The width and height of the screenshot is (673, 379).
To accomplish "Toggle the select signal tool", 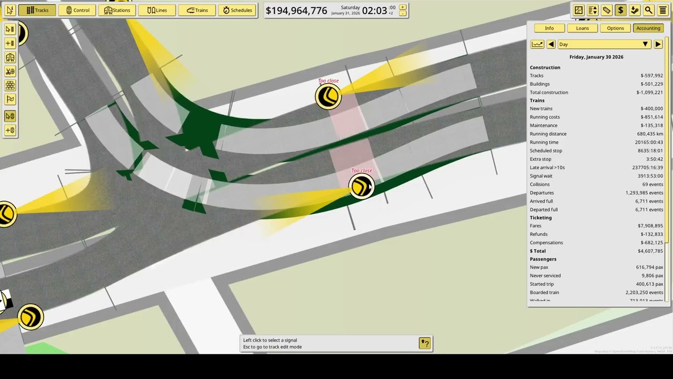I will 10,116.
